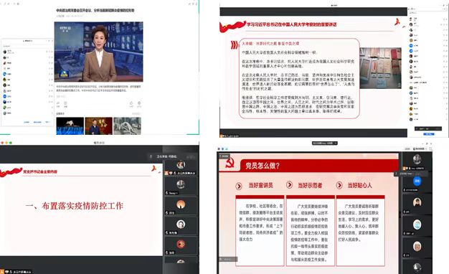Image resolution: width=449 pixels, height=274 pixels.
Task: Click the arrow icon beside 当好示范者
Action: tap(289, 185)
